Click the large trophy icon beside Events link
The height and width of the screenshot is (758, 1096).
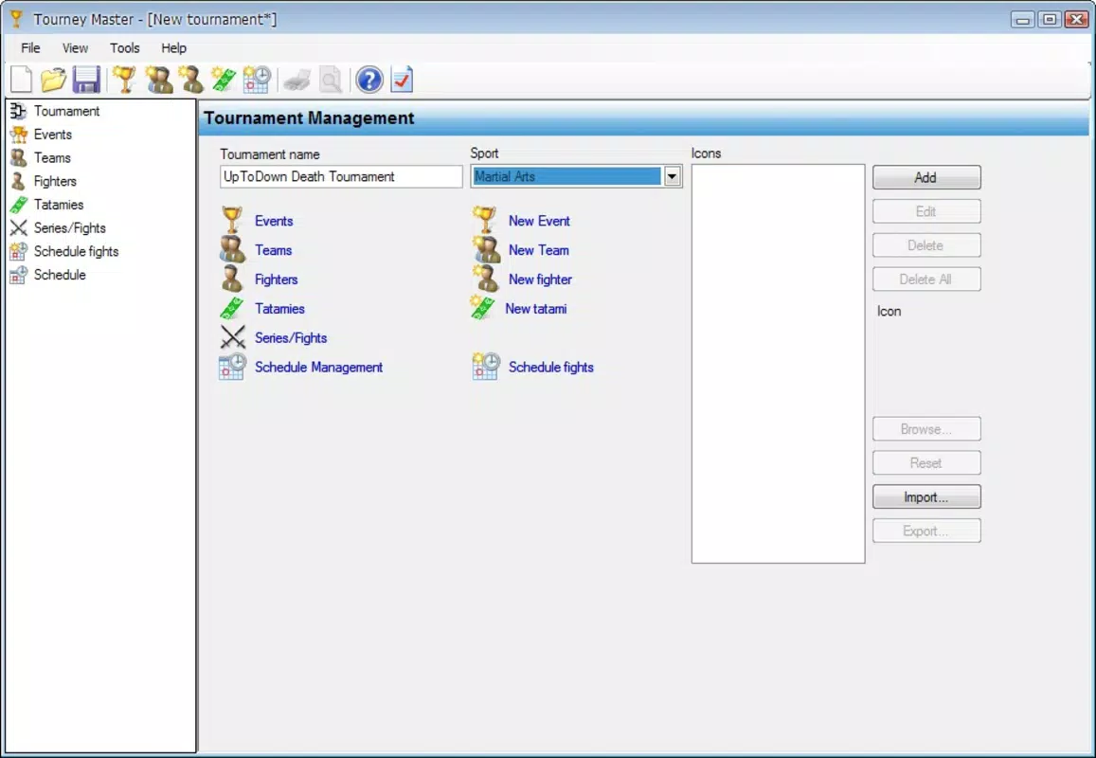232,220
